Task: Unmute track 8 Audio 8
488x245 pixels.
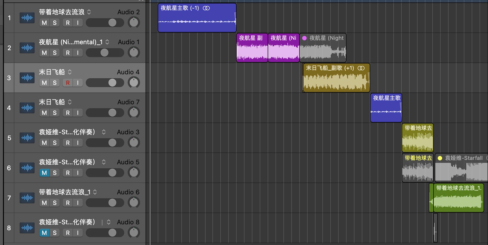Action: click(x=44, y=233)
